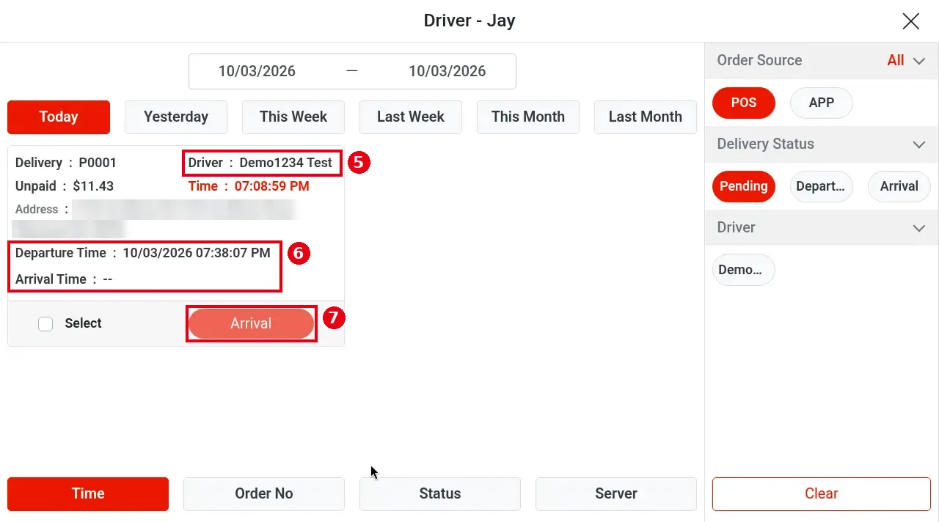Toggle the Pending delivery status filter
Viewport: 939px width, 522px height.
pos(744,186)
